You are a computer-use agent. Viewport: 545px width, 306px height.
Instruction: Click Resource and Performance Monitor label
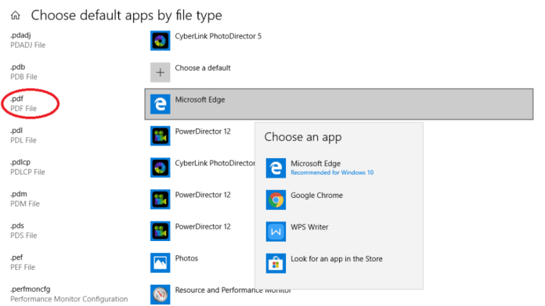233,290
